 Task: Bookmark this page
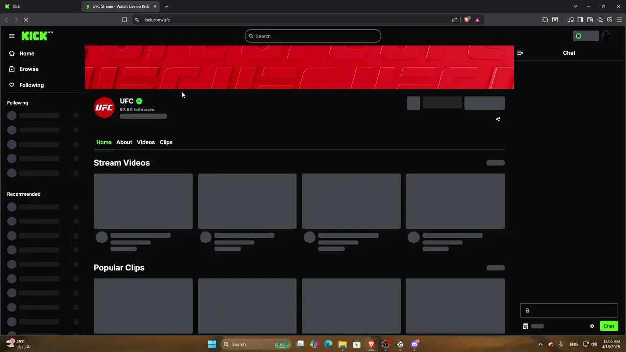pyautogui.click(x=124, y=20)
